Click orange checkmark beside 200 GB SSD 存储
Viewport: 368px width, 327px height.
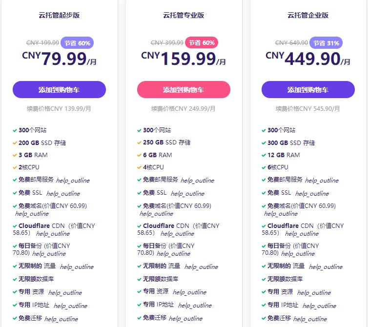[x=15, y=143]
